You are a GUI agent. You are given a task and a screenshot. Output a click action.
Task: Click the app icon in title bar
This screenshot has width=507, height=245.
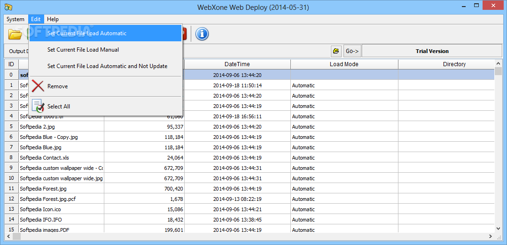[x=8, y=6]
